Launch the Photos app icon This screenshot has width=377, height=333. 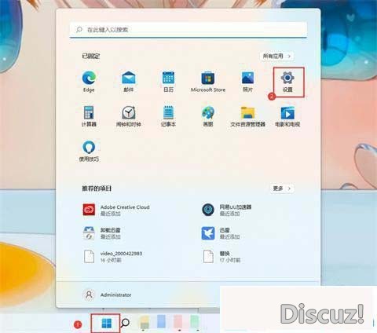tap(247, 82)
